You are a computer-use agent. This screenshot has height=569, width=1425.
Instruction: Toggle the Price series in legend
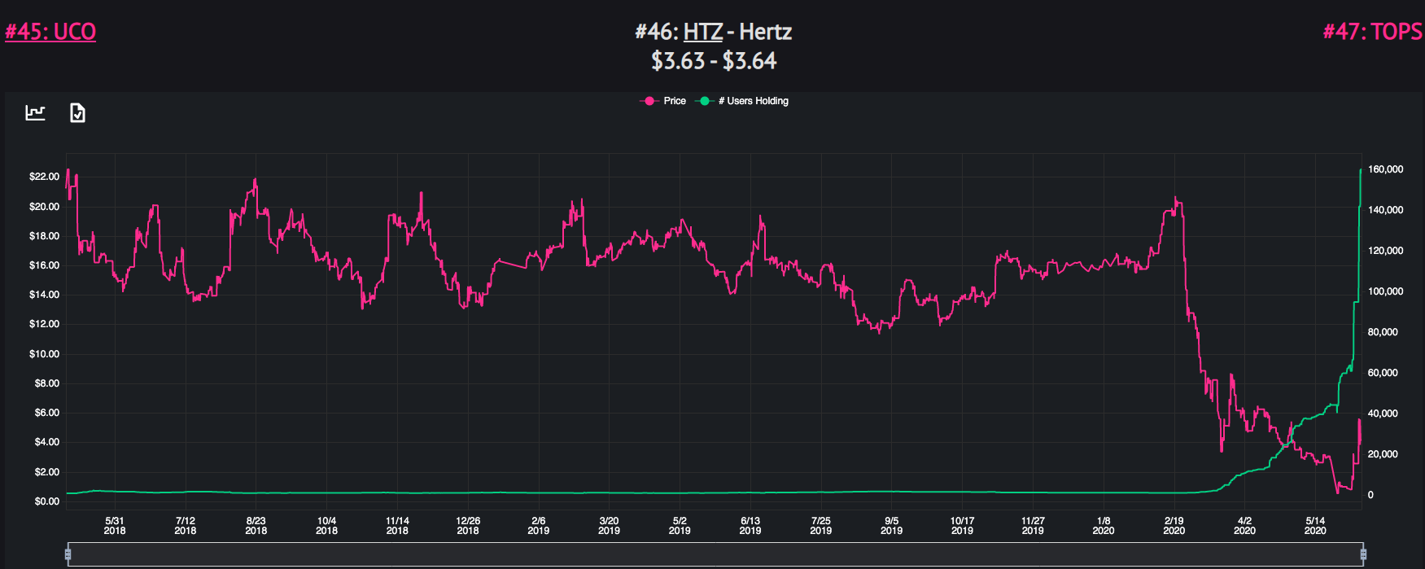point(664,101)
